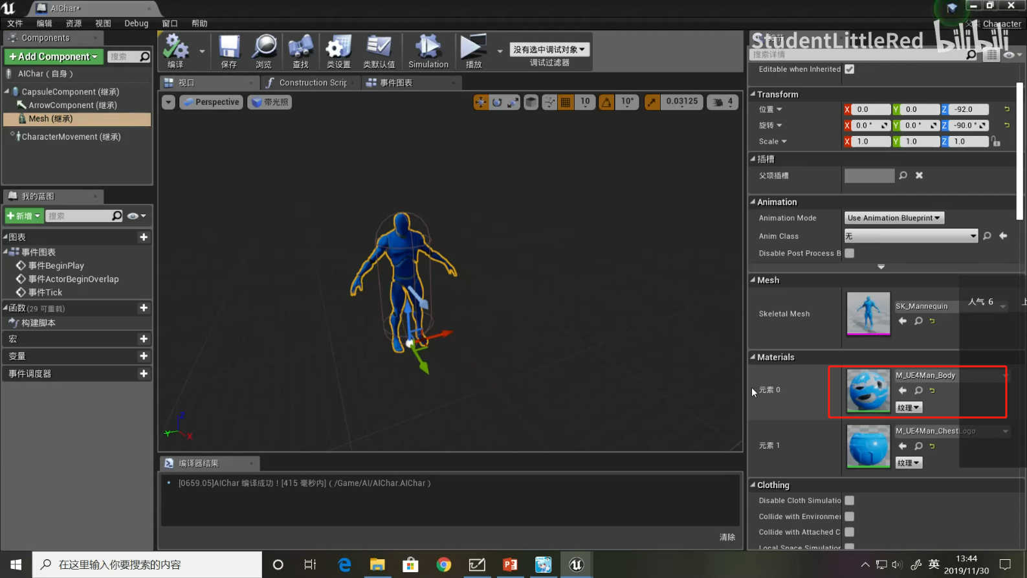Toggle rotation gizmo mode in viewport
This screenshot has width=1027, height=578.
pyautogui.click(x=496, y=102)
